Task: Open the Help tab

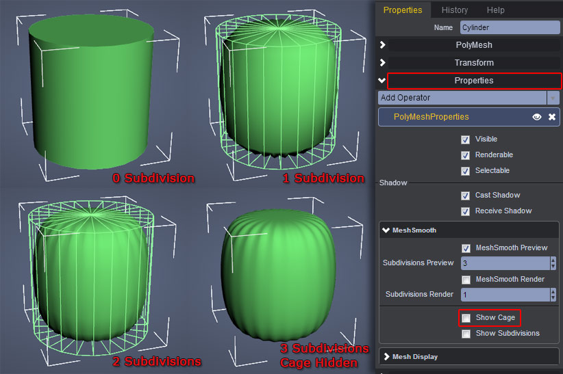Action: tap(495, 10)
